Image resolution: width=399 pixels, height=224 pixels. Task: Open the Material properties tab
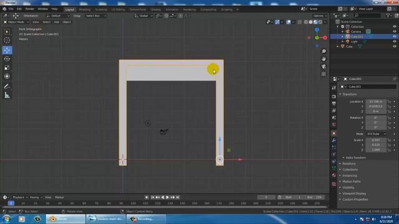click(334, 175)
